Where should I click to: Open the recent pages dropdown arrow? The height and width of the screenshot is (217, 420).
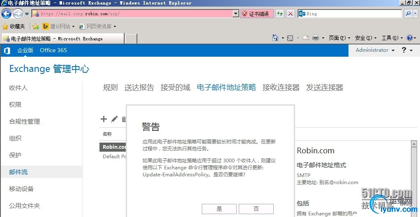27,14
